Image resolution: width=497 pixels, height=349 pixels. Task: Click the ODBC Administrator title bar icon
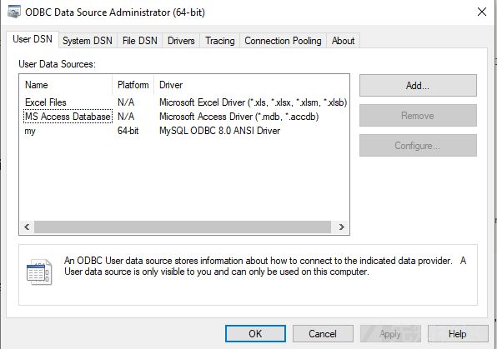coord(13,12)
